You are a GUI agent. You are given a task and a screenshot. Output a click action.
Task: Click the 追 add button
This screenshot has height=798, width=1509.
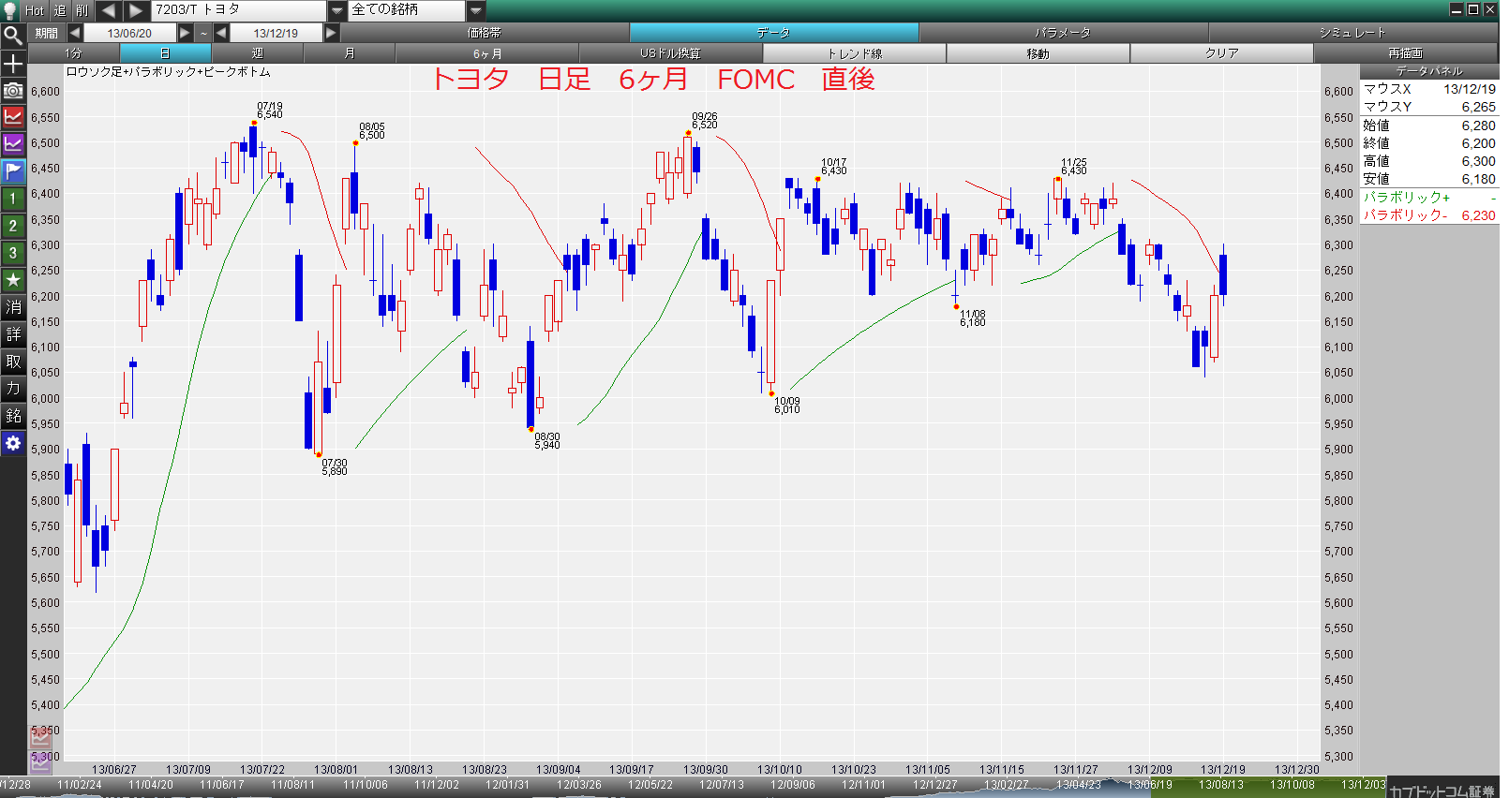click(59, 10)
